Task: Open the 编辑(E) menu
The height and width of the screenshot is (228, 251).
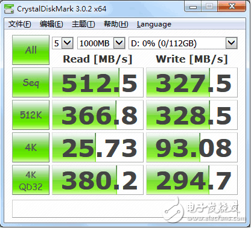Action: (x=51, y=24)
